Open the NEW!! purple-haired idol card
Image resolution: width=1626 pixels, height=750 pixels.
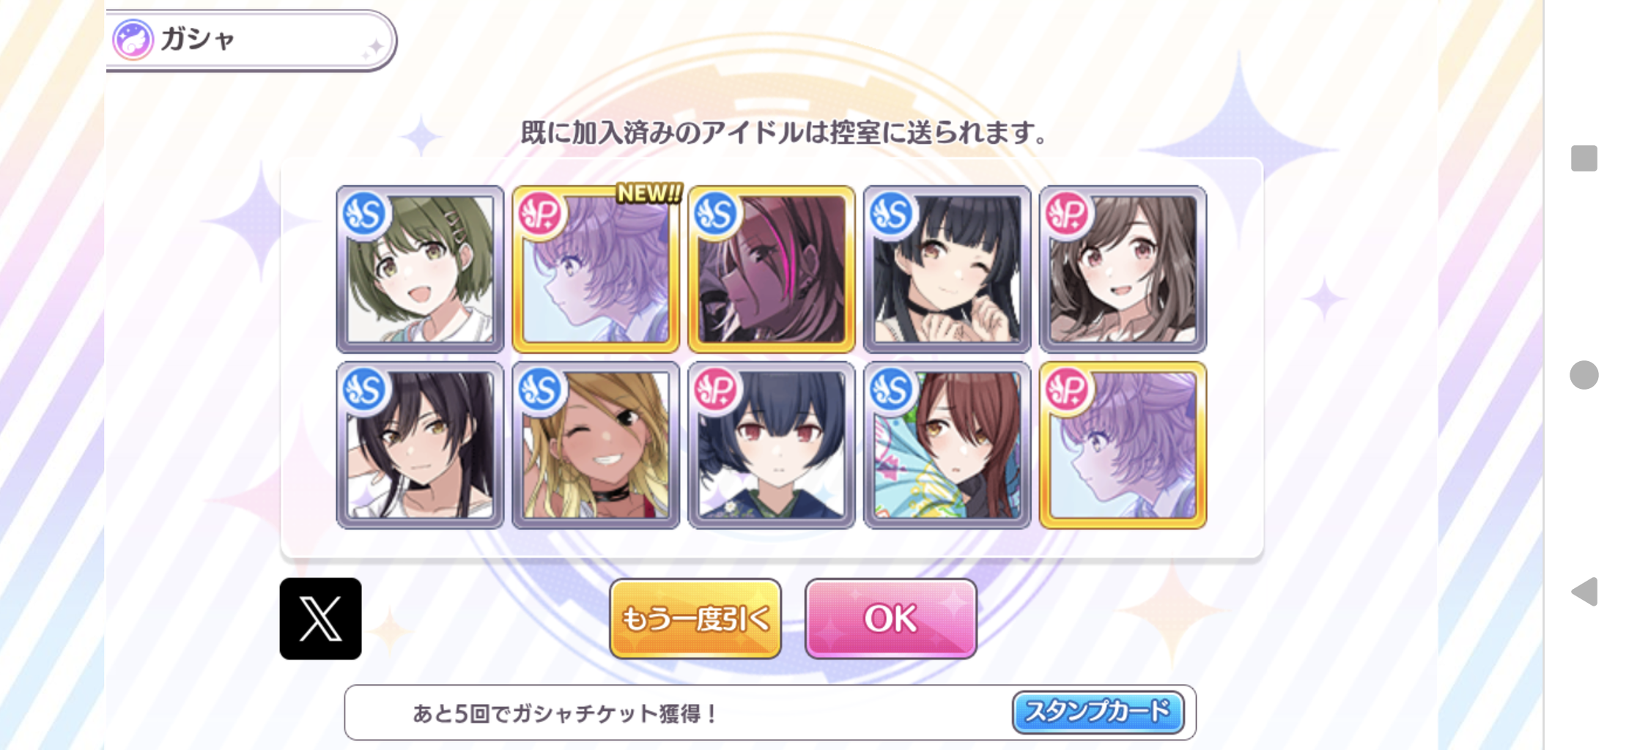(x=596, y=269)
